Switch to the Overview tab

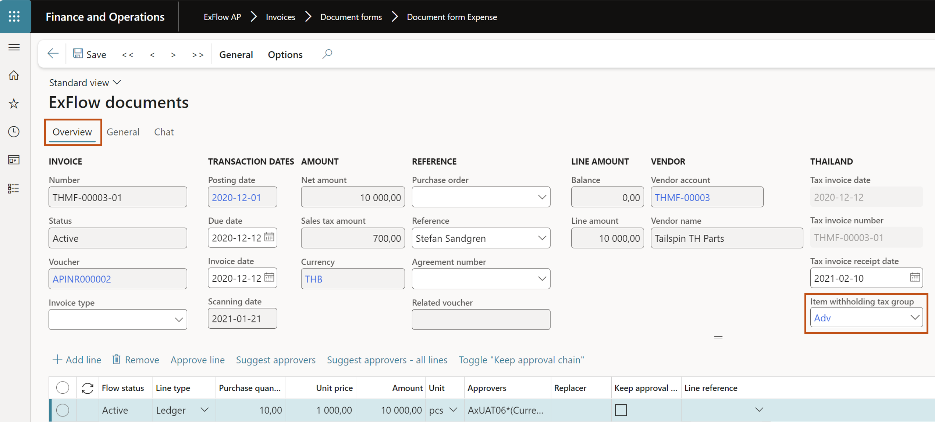click(72, 132)
